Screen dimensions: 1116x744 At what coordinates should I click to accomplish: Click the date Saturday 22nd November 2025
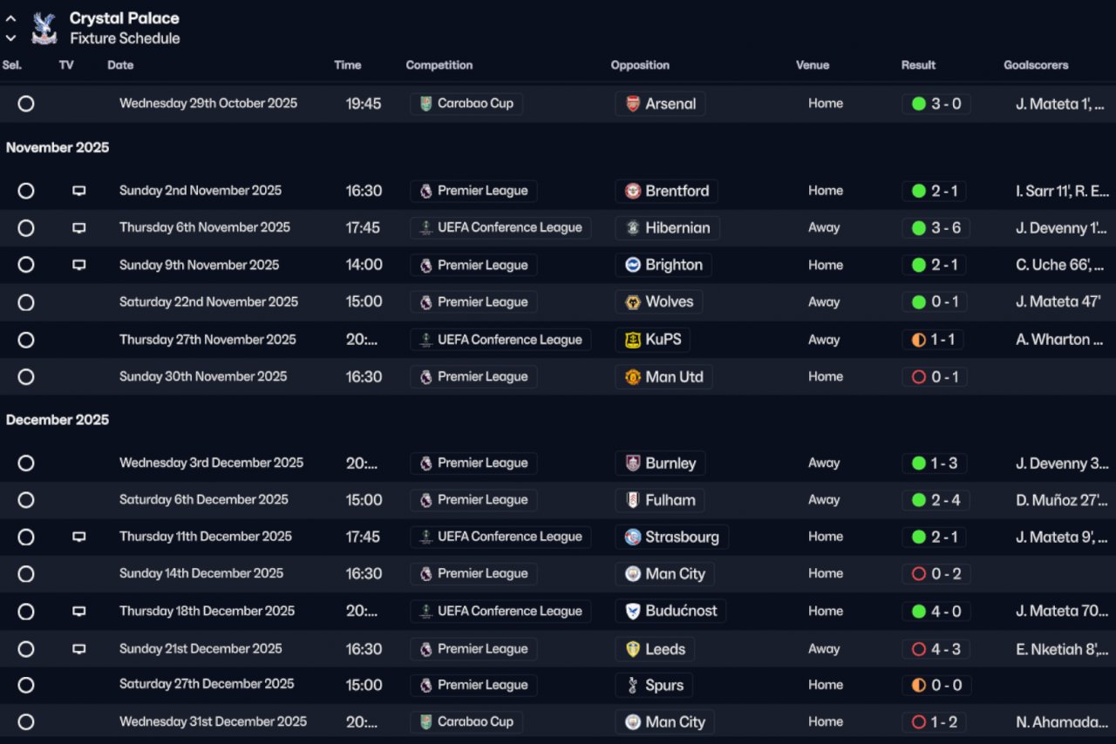tap(208, 302)
